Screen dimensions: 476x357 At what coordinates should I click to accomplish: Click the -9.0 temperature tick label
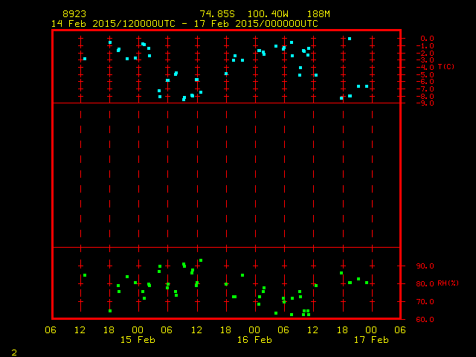(425, 103)
